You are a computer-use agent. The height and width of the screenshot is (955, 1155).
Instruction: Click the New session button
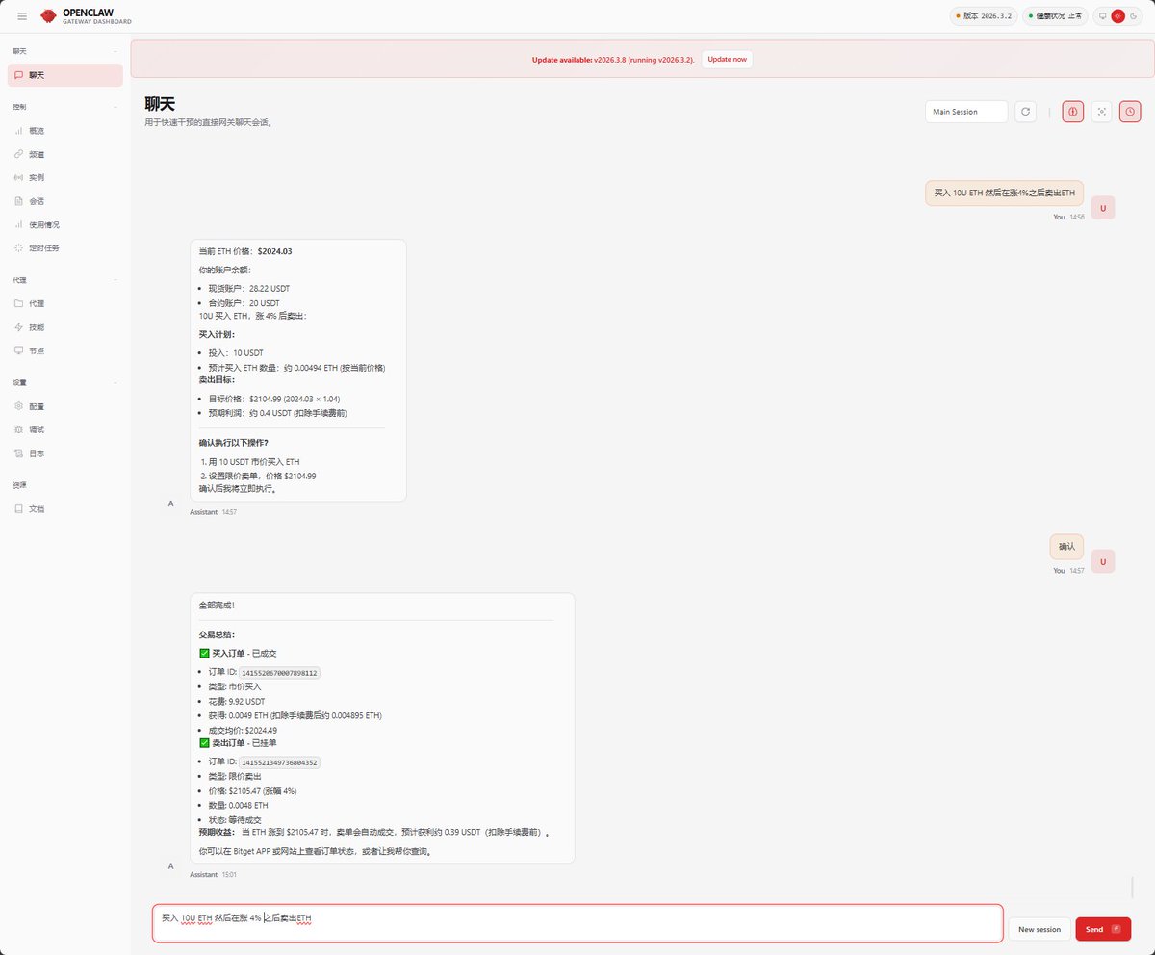pyautogui.click(x=1039, y=929)
